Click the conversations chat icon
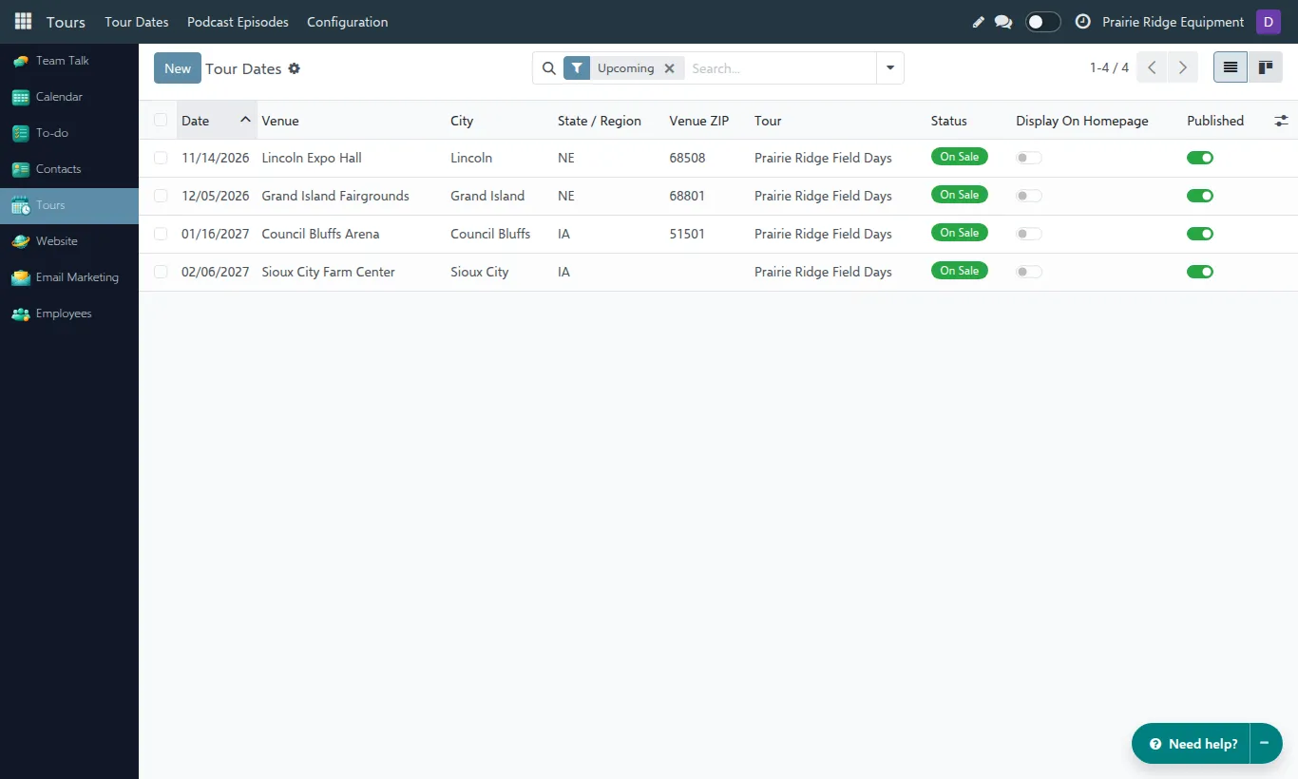1298x779 pixels. coord(1003,22)
